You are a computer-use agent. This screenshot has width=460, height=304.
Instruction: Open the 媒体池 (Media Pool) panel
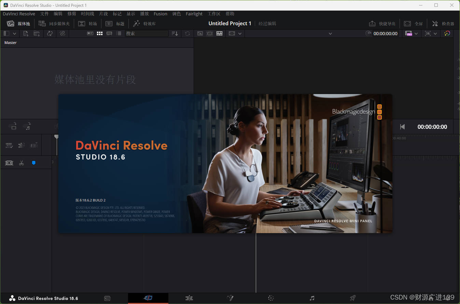point(19,24)
